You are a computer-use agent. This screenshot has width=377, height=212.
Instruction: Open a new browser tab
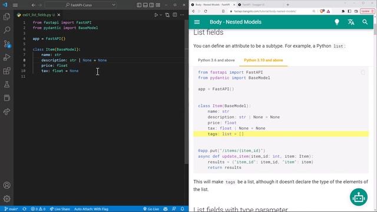287,5
